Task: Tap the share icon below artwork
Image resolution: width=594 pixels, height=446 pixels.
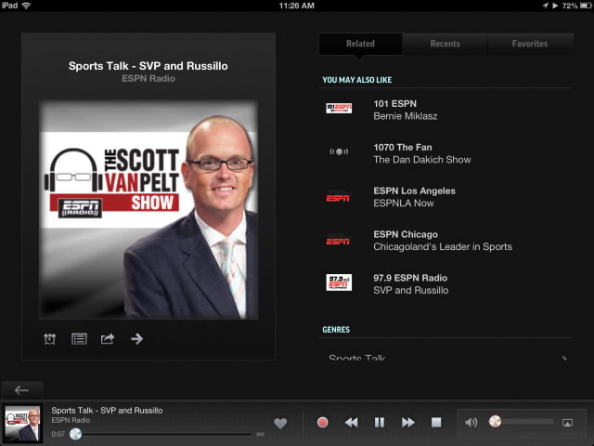Action: [108, 338]
